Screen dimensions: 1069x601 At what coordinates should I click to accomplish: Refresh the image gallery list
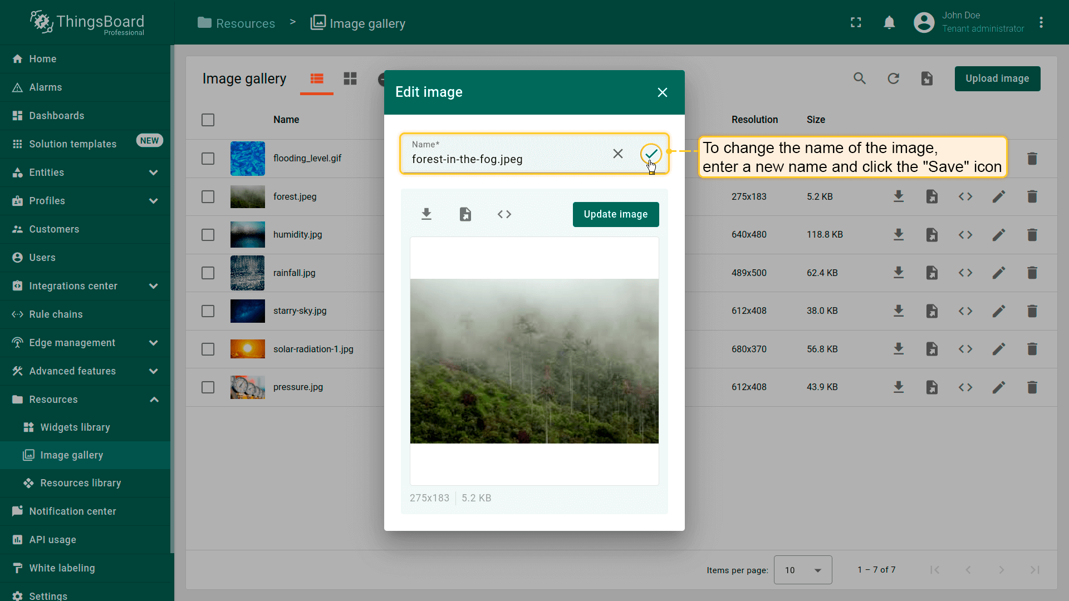(x=893, y=78)
